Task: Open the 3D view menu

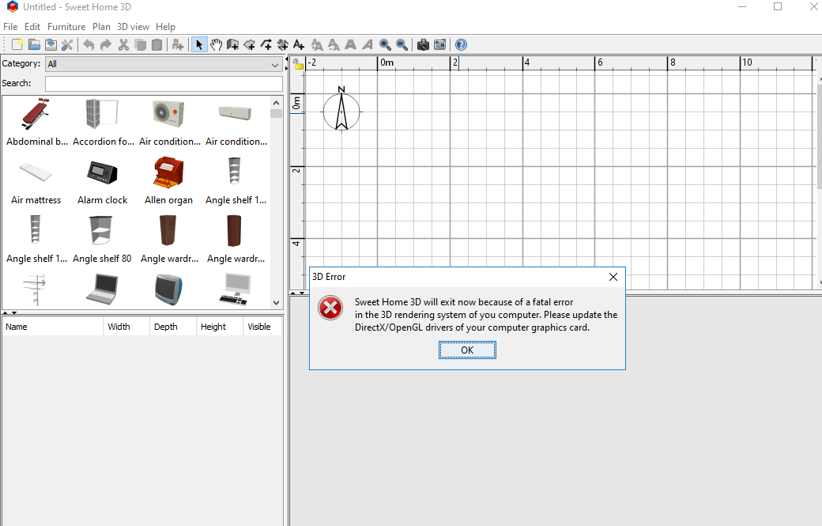Action: pos(133,27)
